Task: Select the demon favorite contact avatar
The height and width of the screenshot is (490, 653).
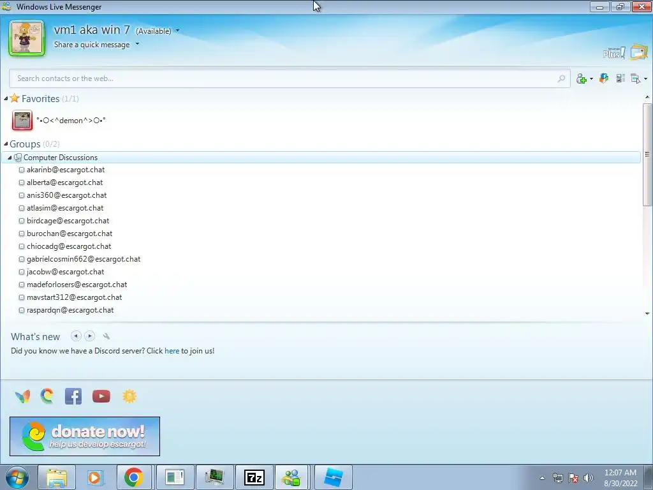Action: (x=22, y=121)
